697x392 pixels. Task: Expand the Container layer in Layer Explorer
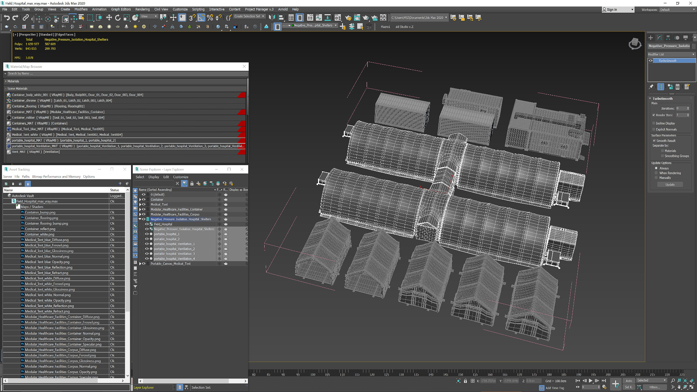coord(140,200)
